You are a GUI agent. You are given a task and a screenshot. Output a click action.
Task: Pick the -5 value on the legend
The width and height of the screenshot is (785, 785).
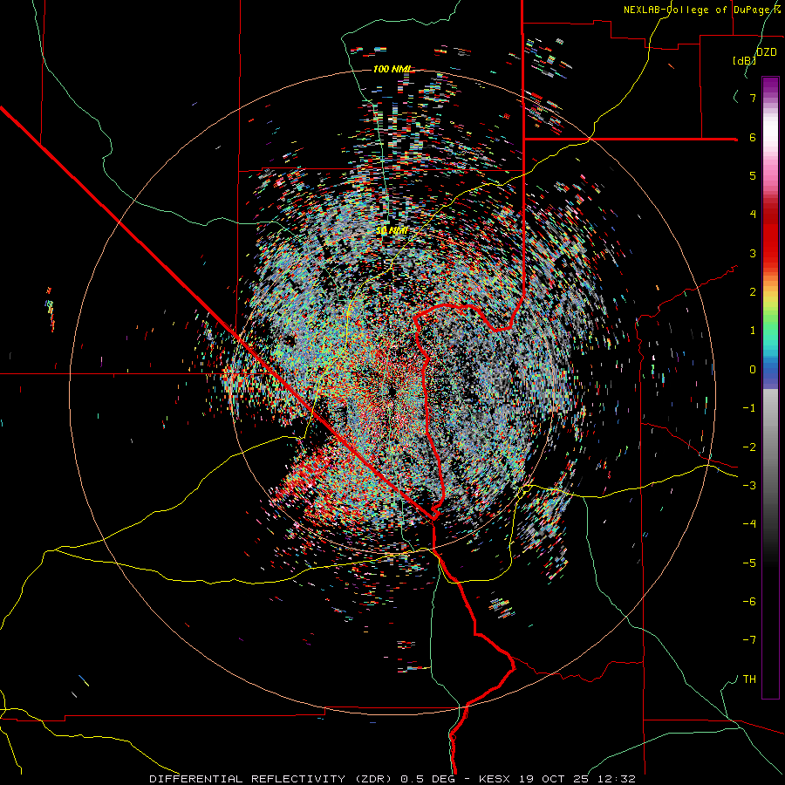click(749, 563)
